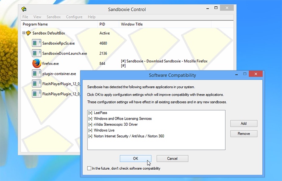
Task: Click the Remove button
Action: point(244,133)
